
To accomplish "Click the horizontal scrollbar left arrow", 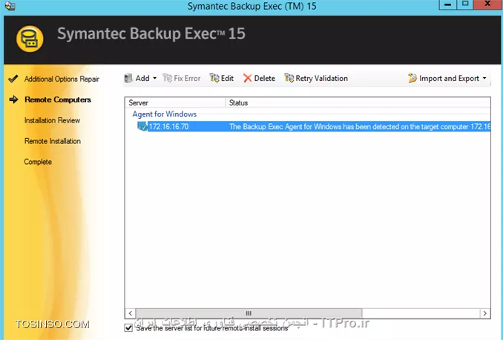I will point(131,313).
